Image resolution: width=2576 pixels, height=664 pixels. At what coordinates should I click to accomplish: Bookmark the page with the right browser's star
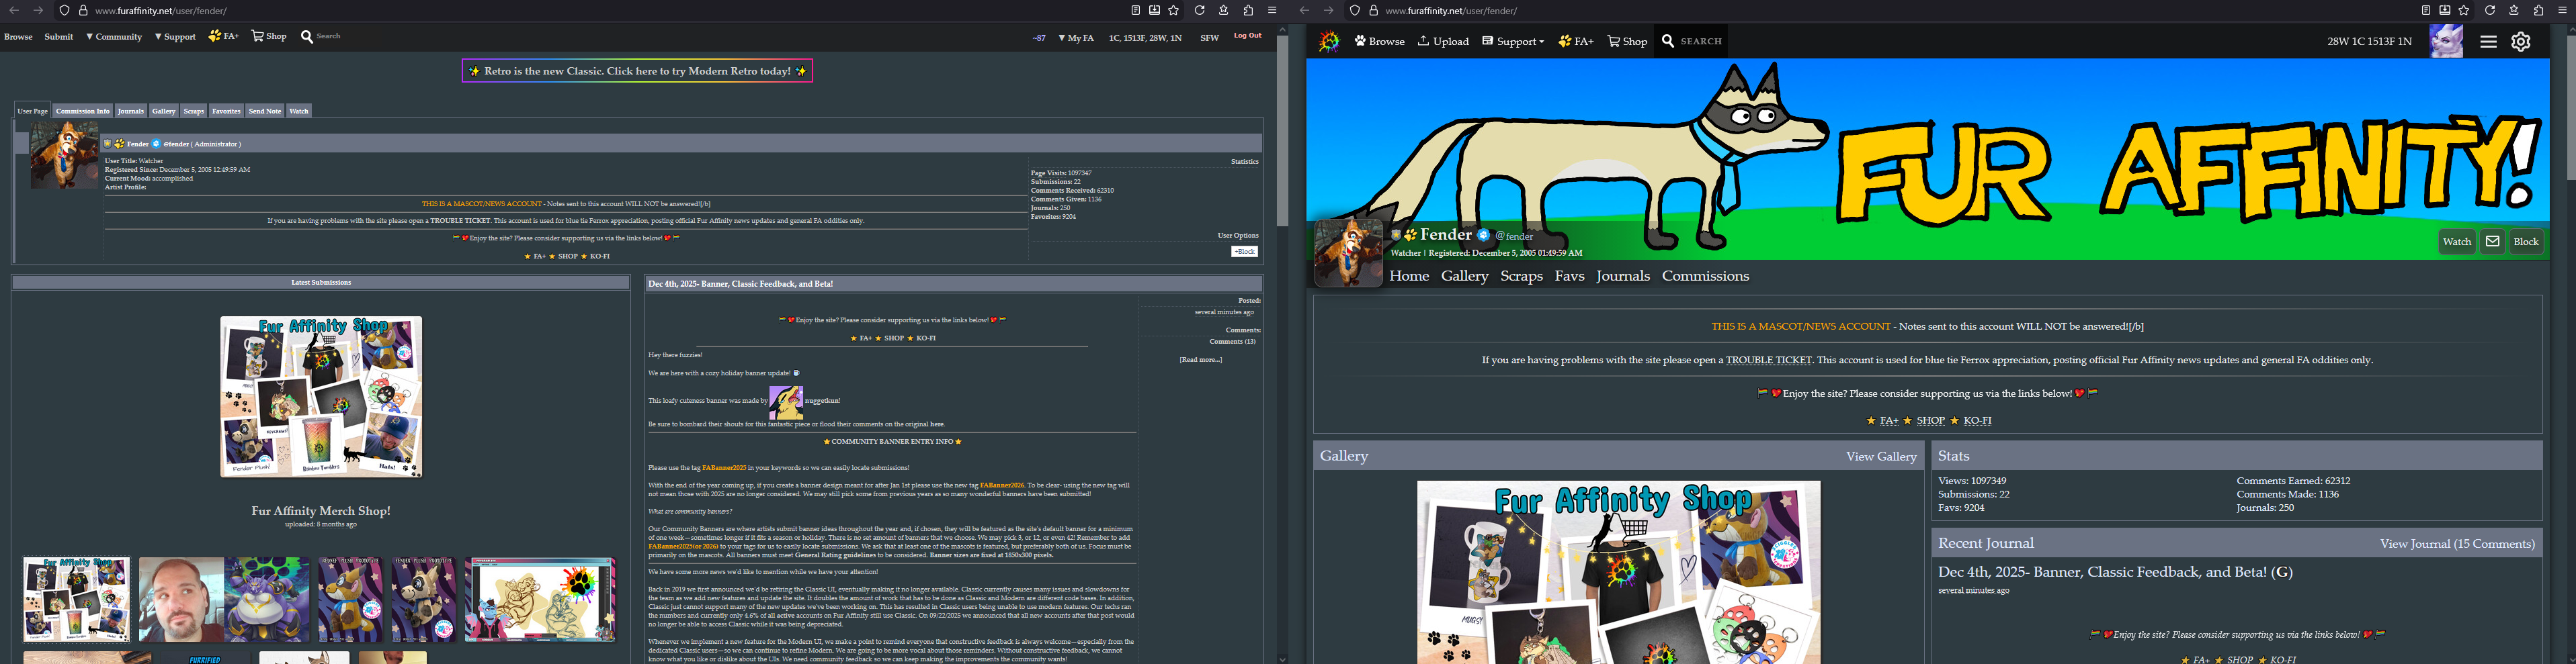click(2464, 10)
